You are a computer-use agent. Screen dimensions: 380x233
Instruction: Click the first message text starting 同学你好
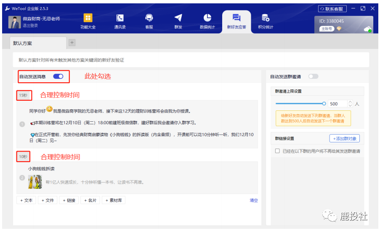[x=110, y=110]
